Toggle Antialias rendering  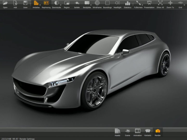36,4
